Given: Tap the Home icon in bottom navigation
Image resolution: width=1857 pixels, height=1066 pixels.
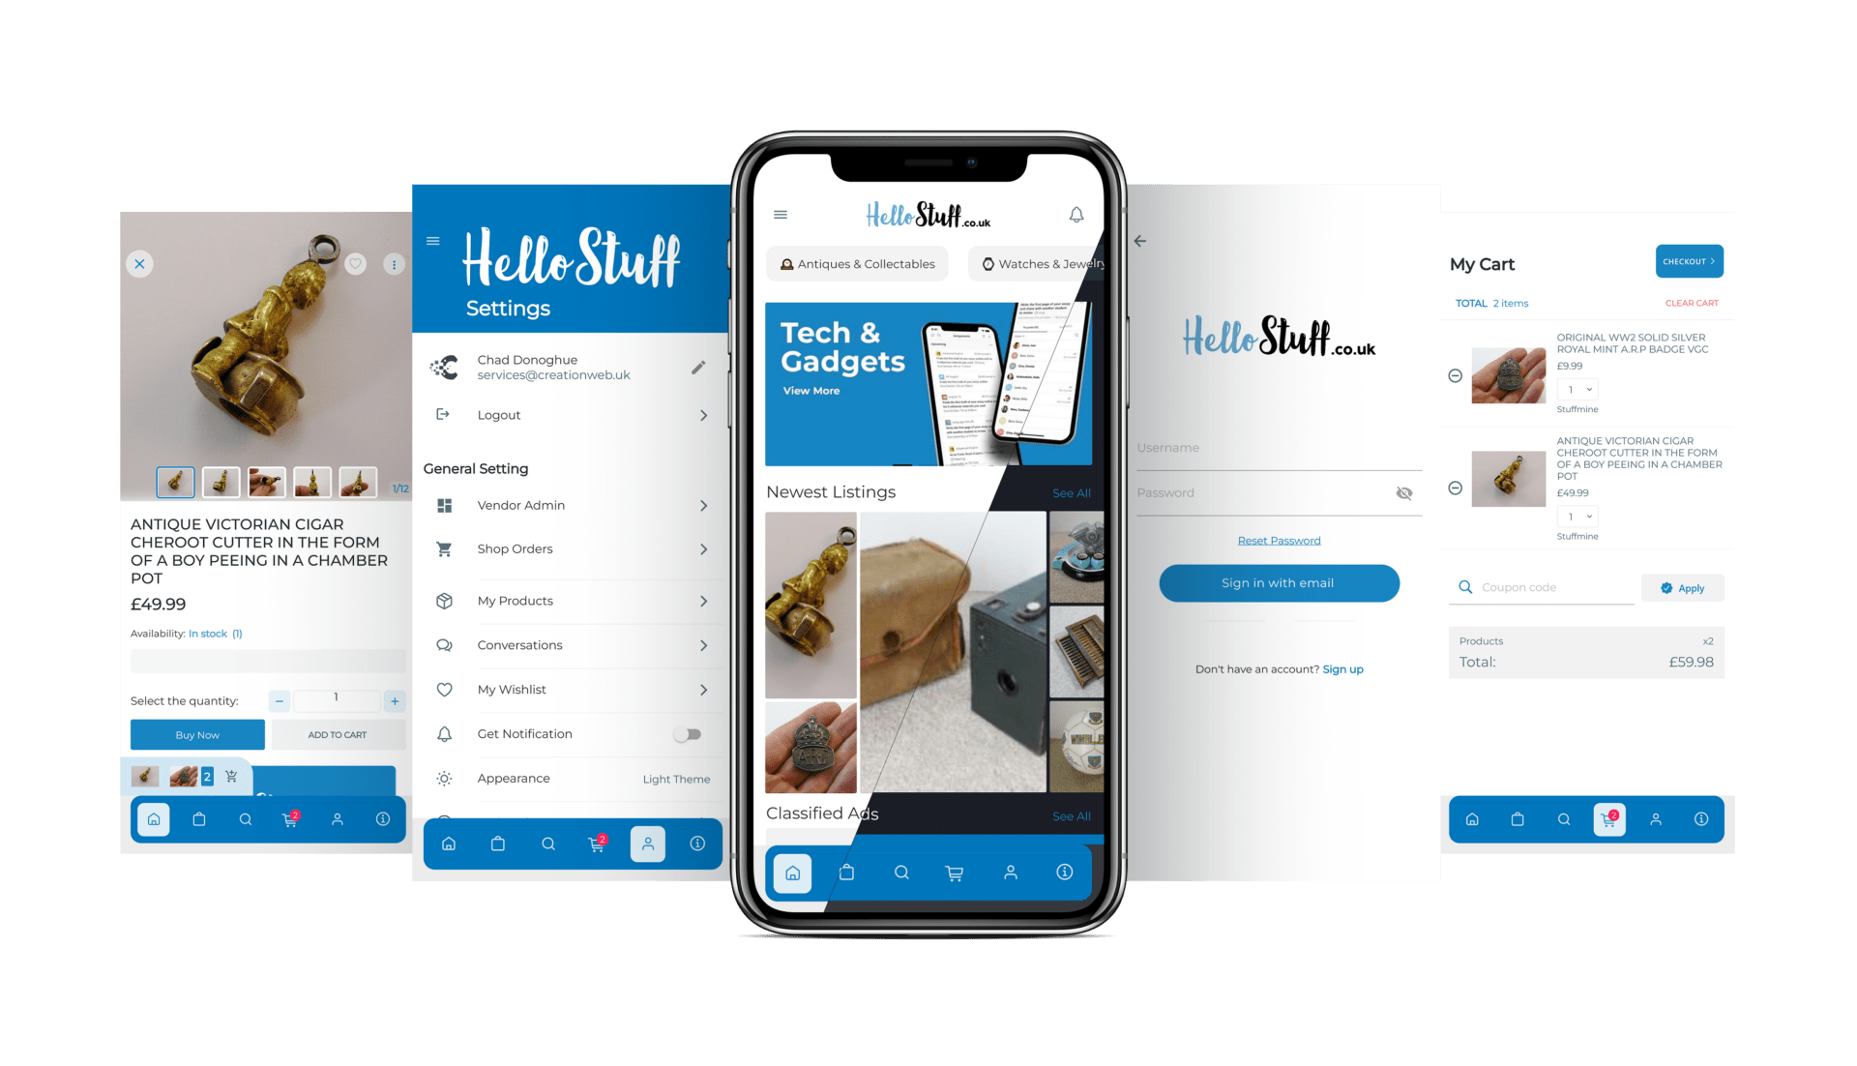Looking at the screenshot, I should (792, 873).
